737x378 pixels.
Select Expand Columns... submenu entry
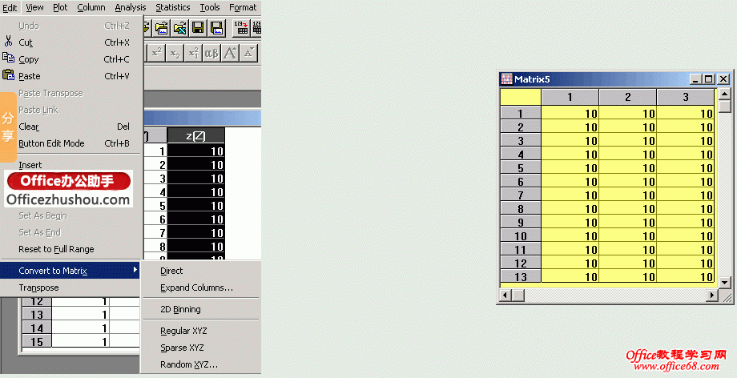pyautogui.click(x=201, y=288)
